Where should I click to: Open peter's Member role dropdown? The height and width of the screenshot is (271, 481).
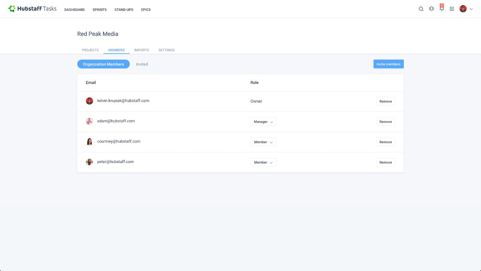point(263,162)
